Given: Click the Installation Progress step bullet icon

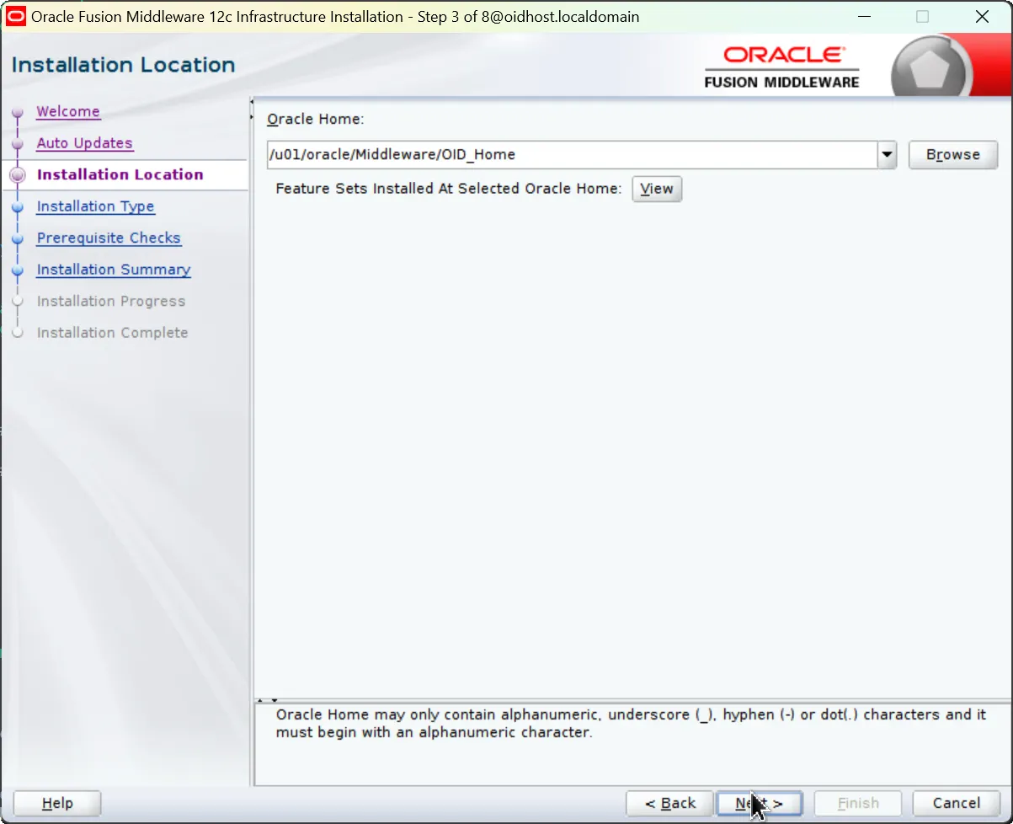Looking at the screenshot, I should [18, 302].
